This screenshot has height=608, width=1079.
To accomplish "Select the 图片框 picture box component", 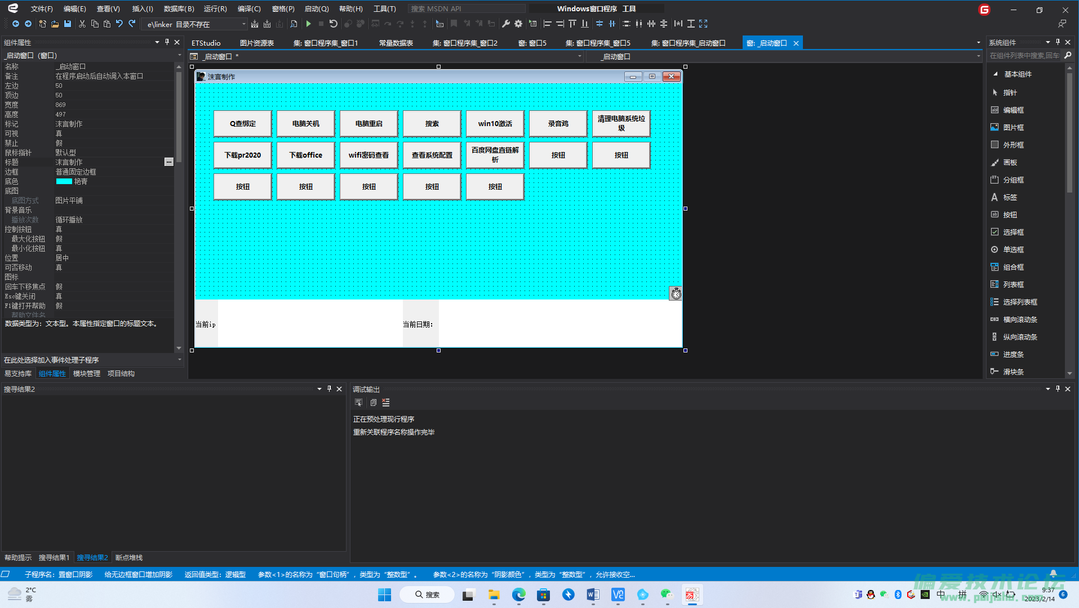I will pos(1013,127).
